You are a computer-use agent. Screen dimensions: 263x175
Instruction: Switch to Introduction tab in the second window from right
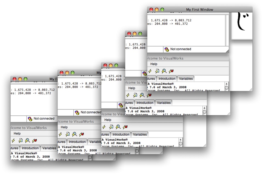[x=145, y=103]
